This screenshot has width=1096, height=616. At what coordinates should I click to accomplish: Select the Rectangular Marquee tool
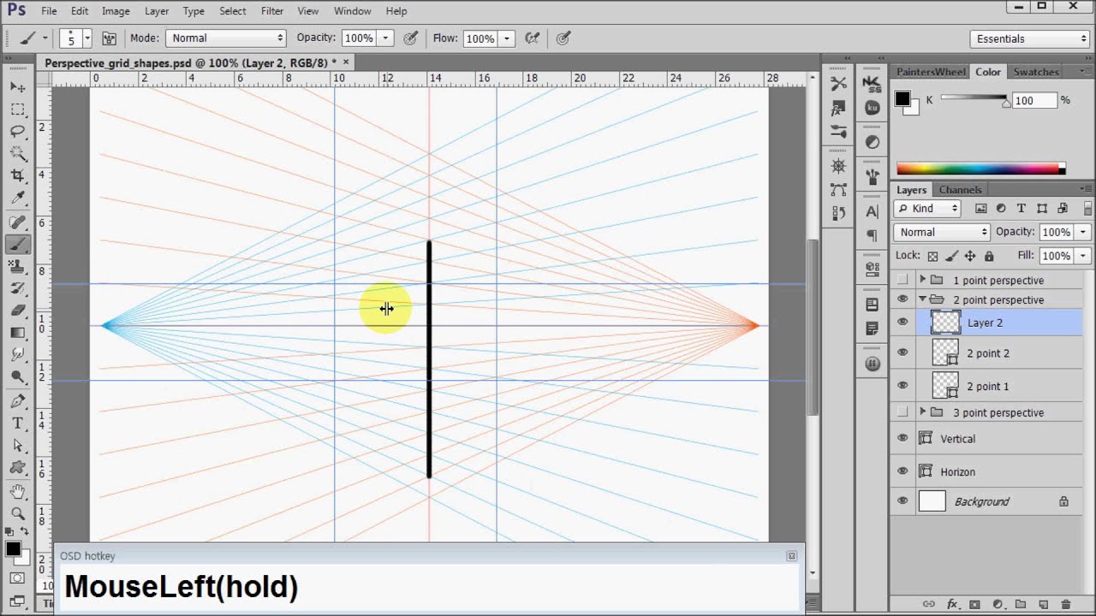point(17,110)
